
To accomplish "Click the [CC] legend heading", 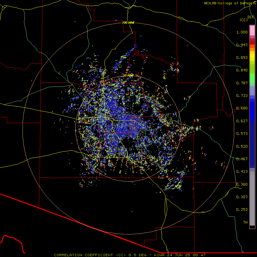I will (x=244, y=20).
